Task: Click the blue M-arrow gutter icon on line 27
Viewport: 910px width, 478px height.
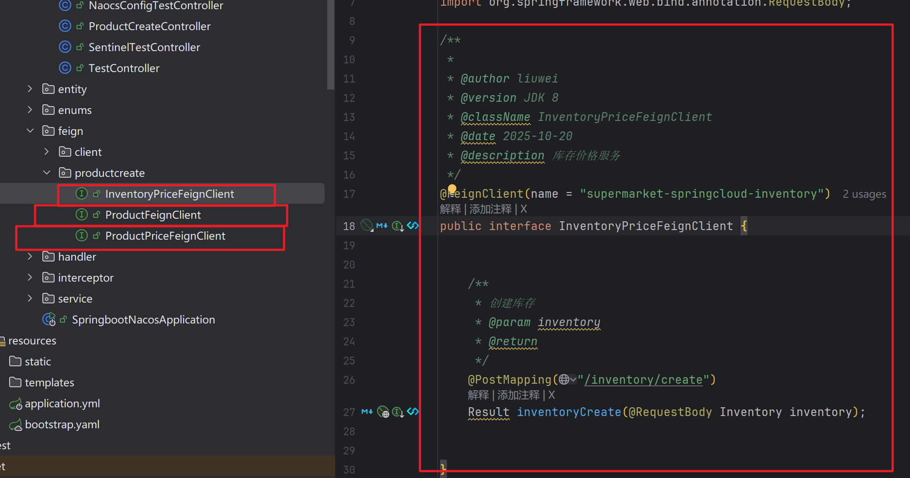Action: pyautogui.click(x=367, y=412)
